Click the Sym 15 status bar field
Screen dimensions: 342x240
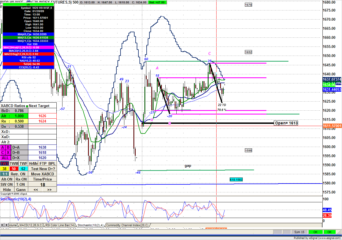299,232
